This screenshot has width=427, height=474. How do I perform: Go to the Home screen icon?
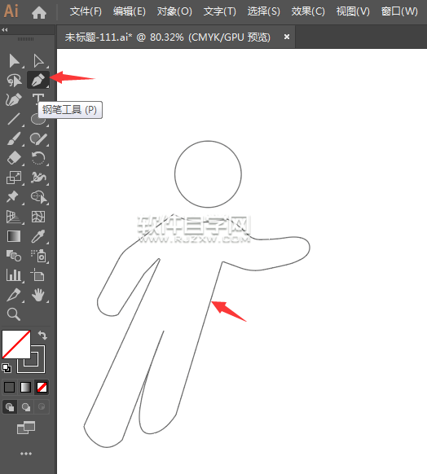click(x=39, y=12)
